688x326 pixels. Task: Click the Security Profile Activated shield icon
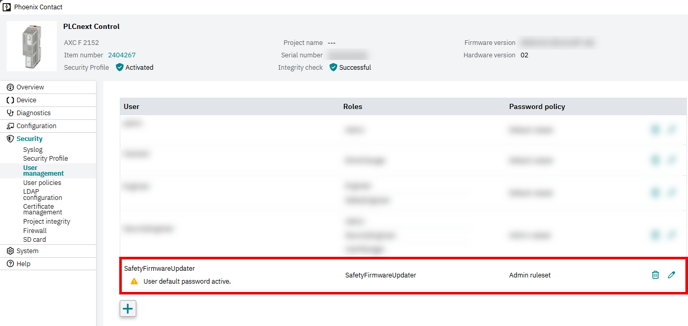(120, 67)
